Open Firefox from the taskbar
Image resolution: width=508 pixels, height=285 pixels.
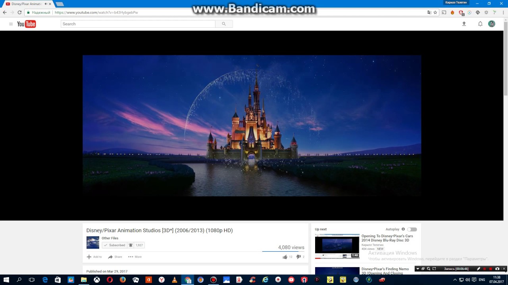point(123,280)
